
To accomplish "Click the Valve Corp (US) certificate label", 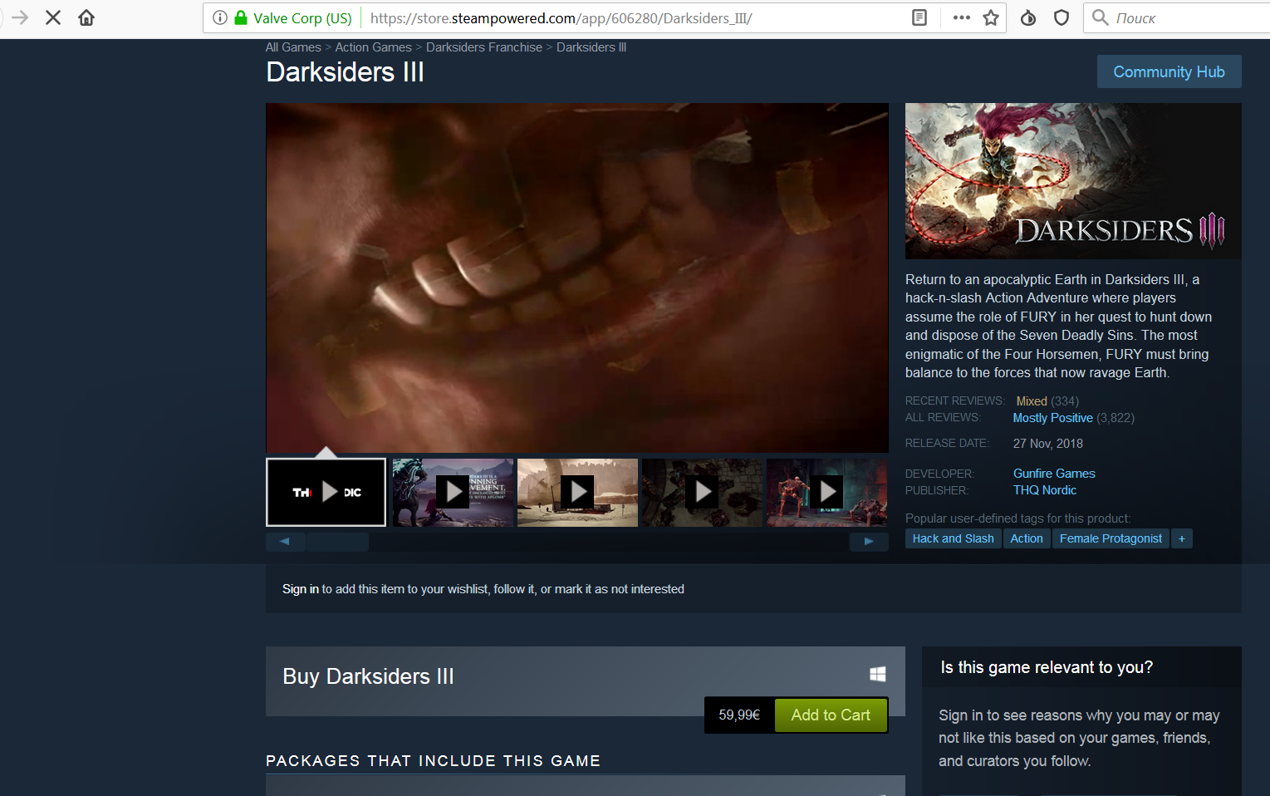I will tap(302, 17).
